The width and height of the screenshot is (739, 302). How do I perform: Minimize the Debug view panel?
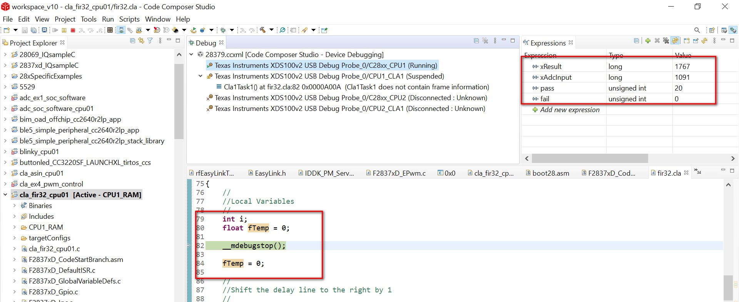pyautogui.click(x=503, y=40)
